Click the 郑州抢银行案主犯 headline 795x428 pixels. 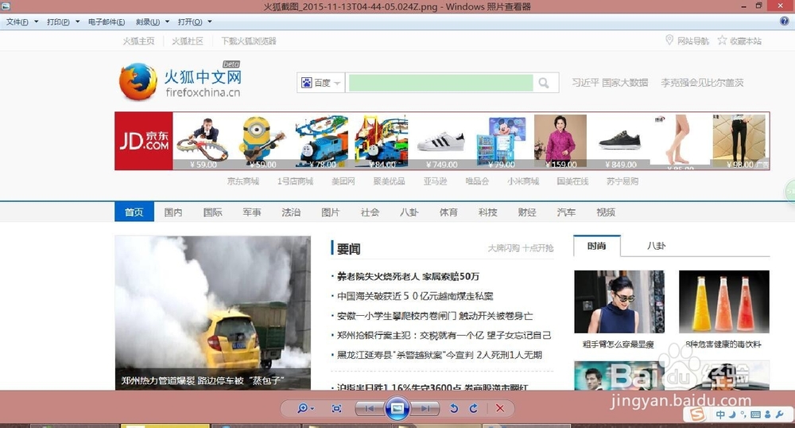(444, 335)
